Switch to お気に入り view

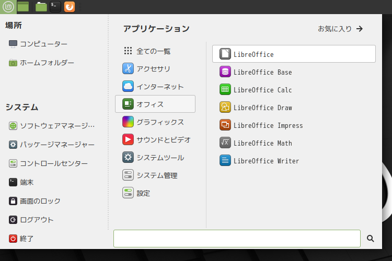click(340, 29)
